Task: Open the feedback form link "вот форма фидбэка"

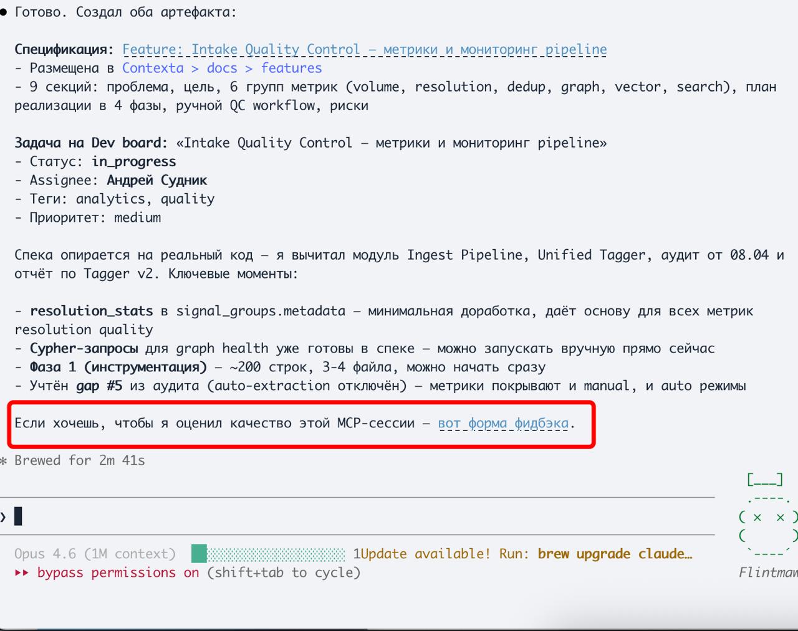Action: pos(503,424)
